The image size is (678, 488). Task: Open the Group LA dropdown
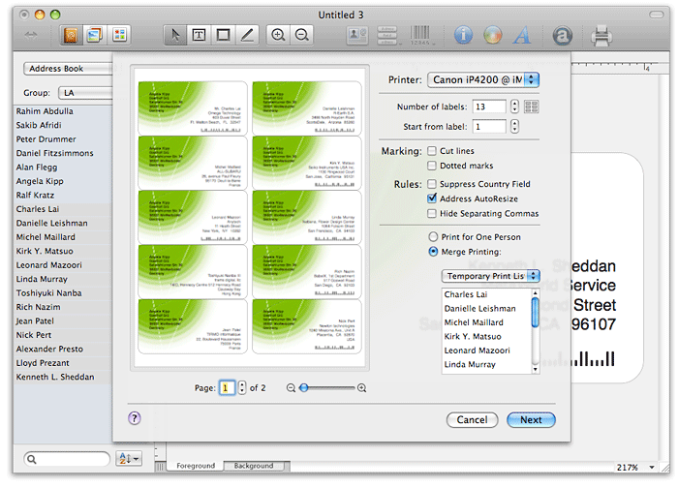click(86, 93)
